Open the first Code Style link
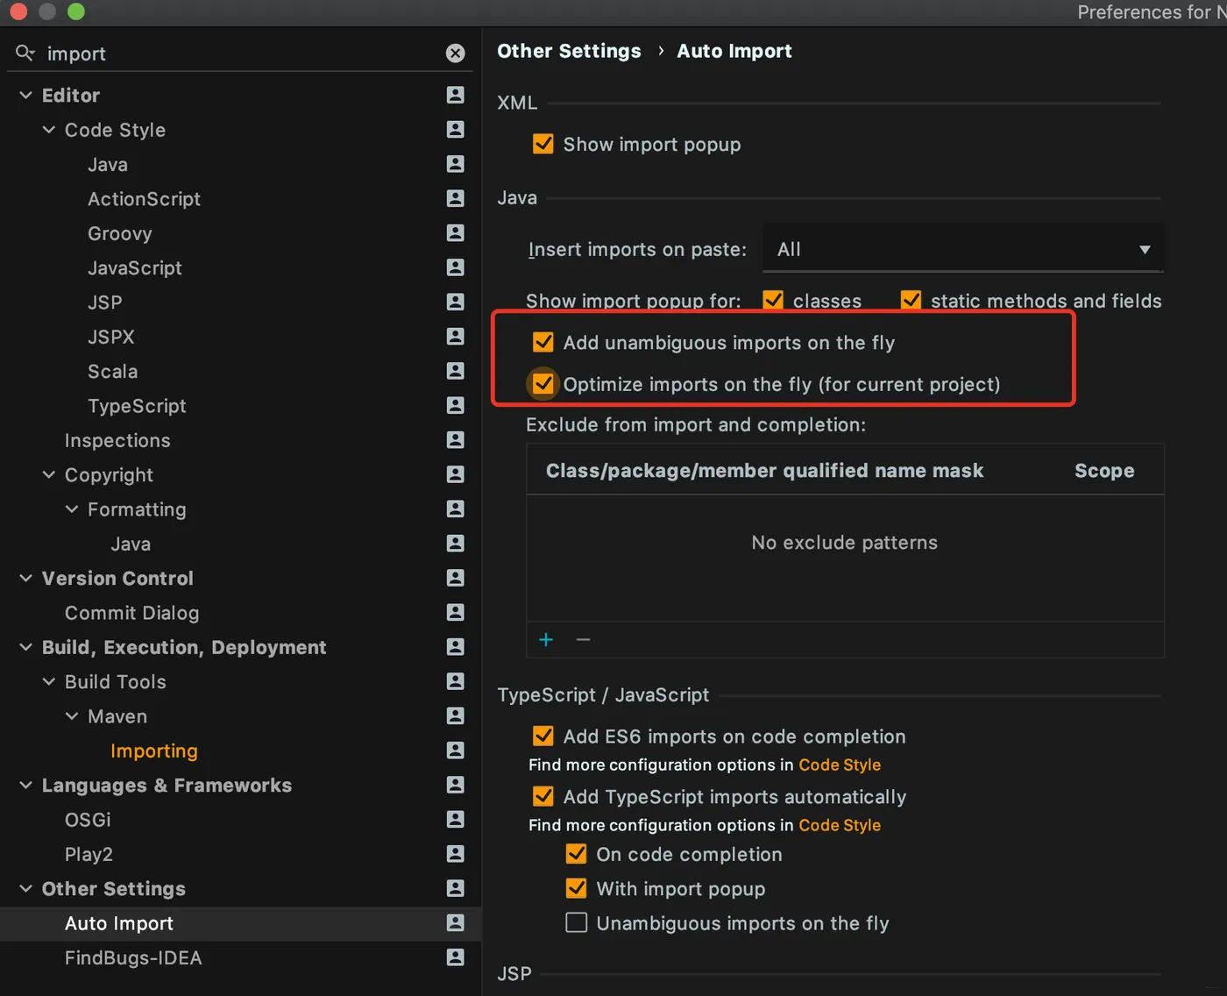 tap(839, 765)
